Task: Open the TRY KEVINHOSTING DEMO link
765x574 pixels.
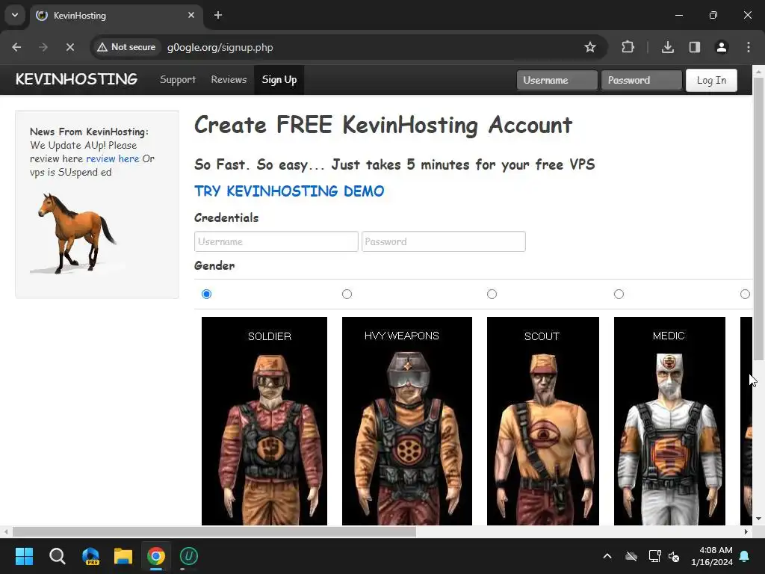Action: click(289, 191)
